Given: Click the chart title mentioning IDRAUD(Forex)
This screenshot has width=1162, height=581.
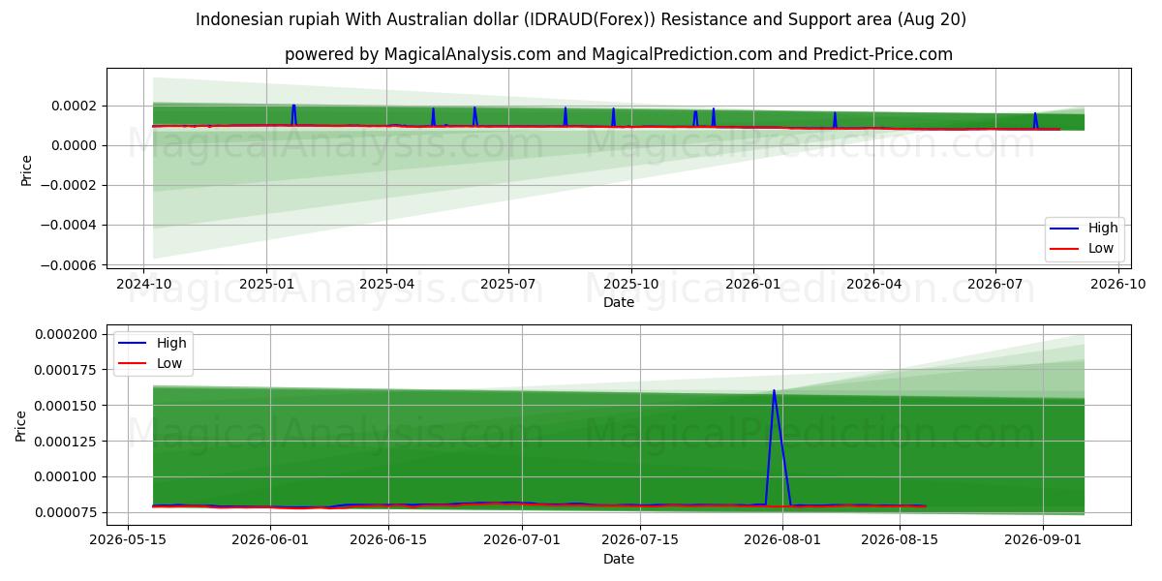Looking at the screenshot, I should tap(581, 19).
